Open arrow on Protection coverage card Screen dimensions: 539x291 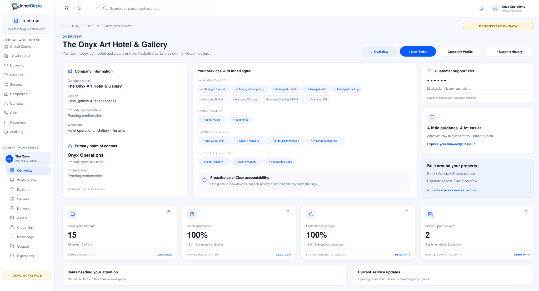(407, 211)
